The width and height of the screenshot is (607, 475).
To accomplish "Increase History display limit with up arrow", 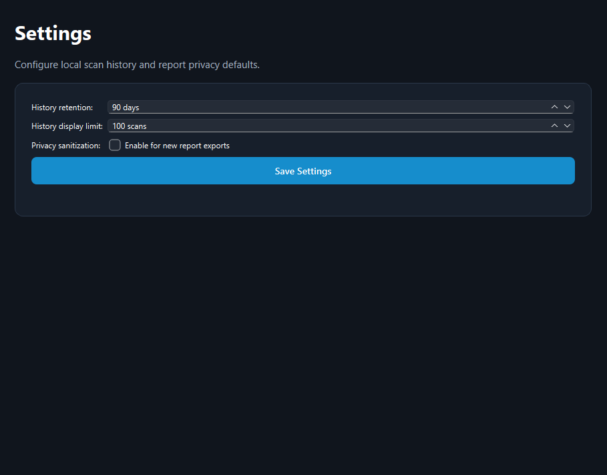I will 554,126.
